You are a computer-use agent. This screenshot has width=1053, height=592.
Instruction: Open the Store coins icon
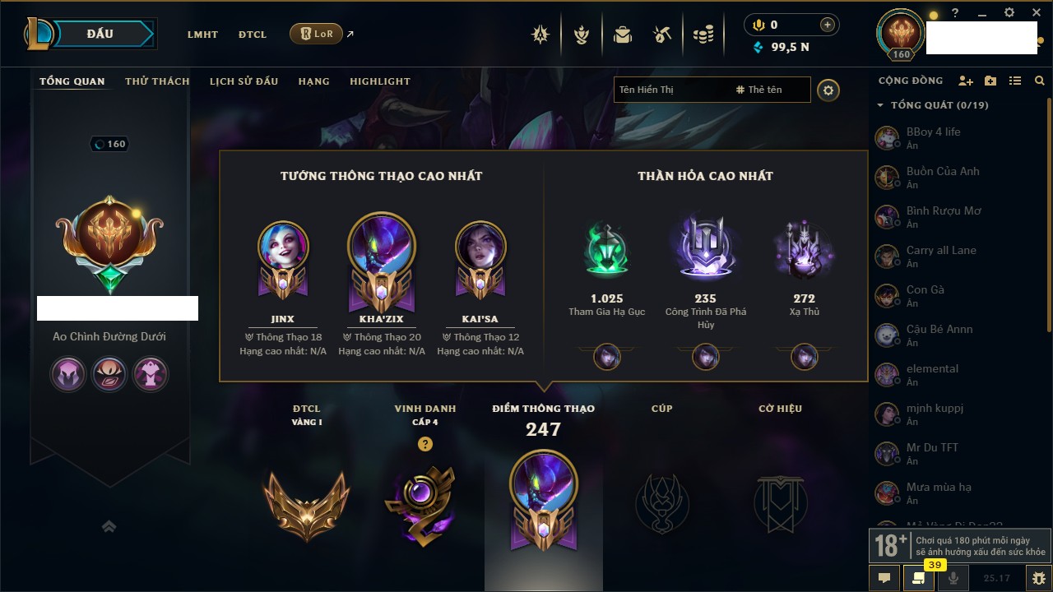(703, 35)
